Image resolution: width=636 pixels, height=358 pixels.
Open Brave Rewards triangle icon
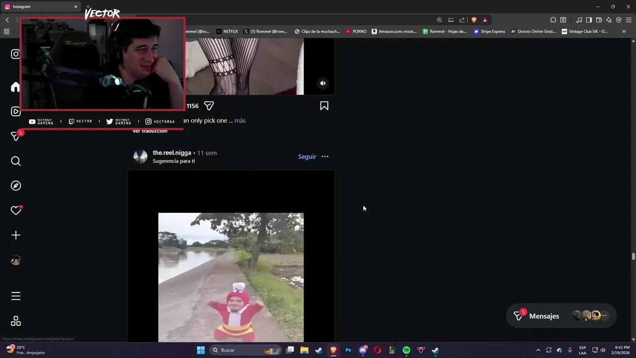click(x=485, y=20)
